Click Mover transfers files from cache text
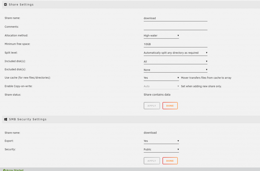The width and height of the screenshot is (260, 171). [206, 78]
